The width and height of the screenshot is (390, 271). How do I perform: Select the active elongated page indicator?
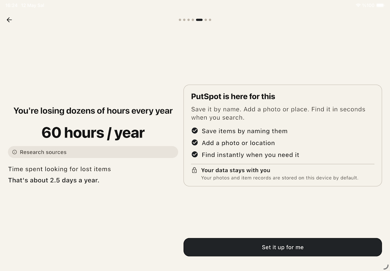199,20
